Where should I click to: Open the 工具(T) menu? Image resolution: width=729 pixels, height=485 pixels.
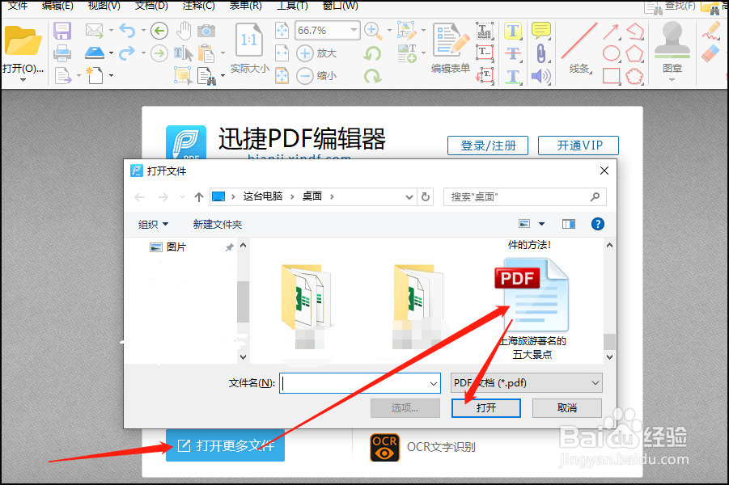pyautogui.click(x=292, y=6)
